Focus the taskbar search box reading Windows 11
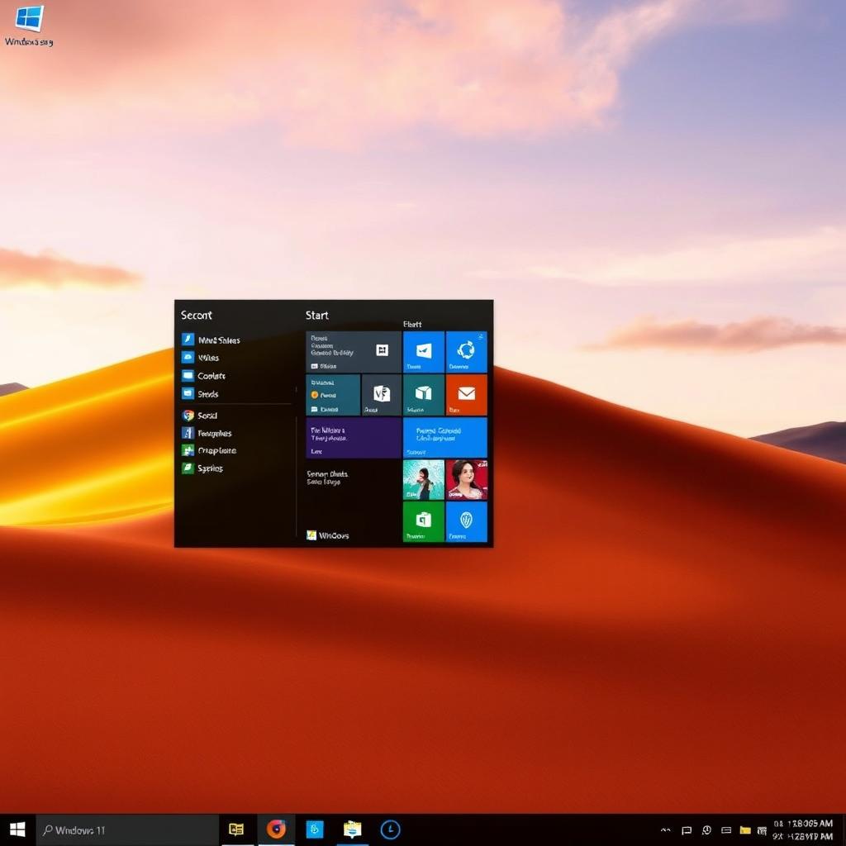This screenshot has height=846, width=846. coord(127,829)
